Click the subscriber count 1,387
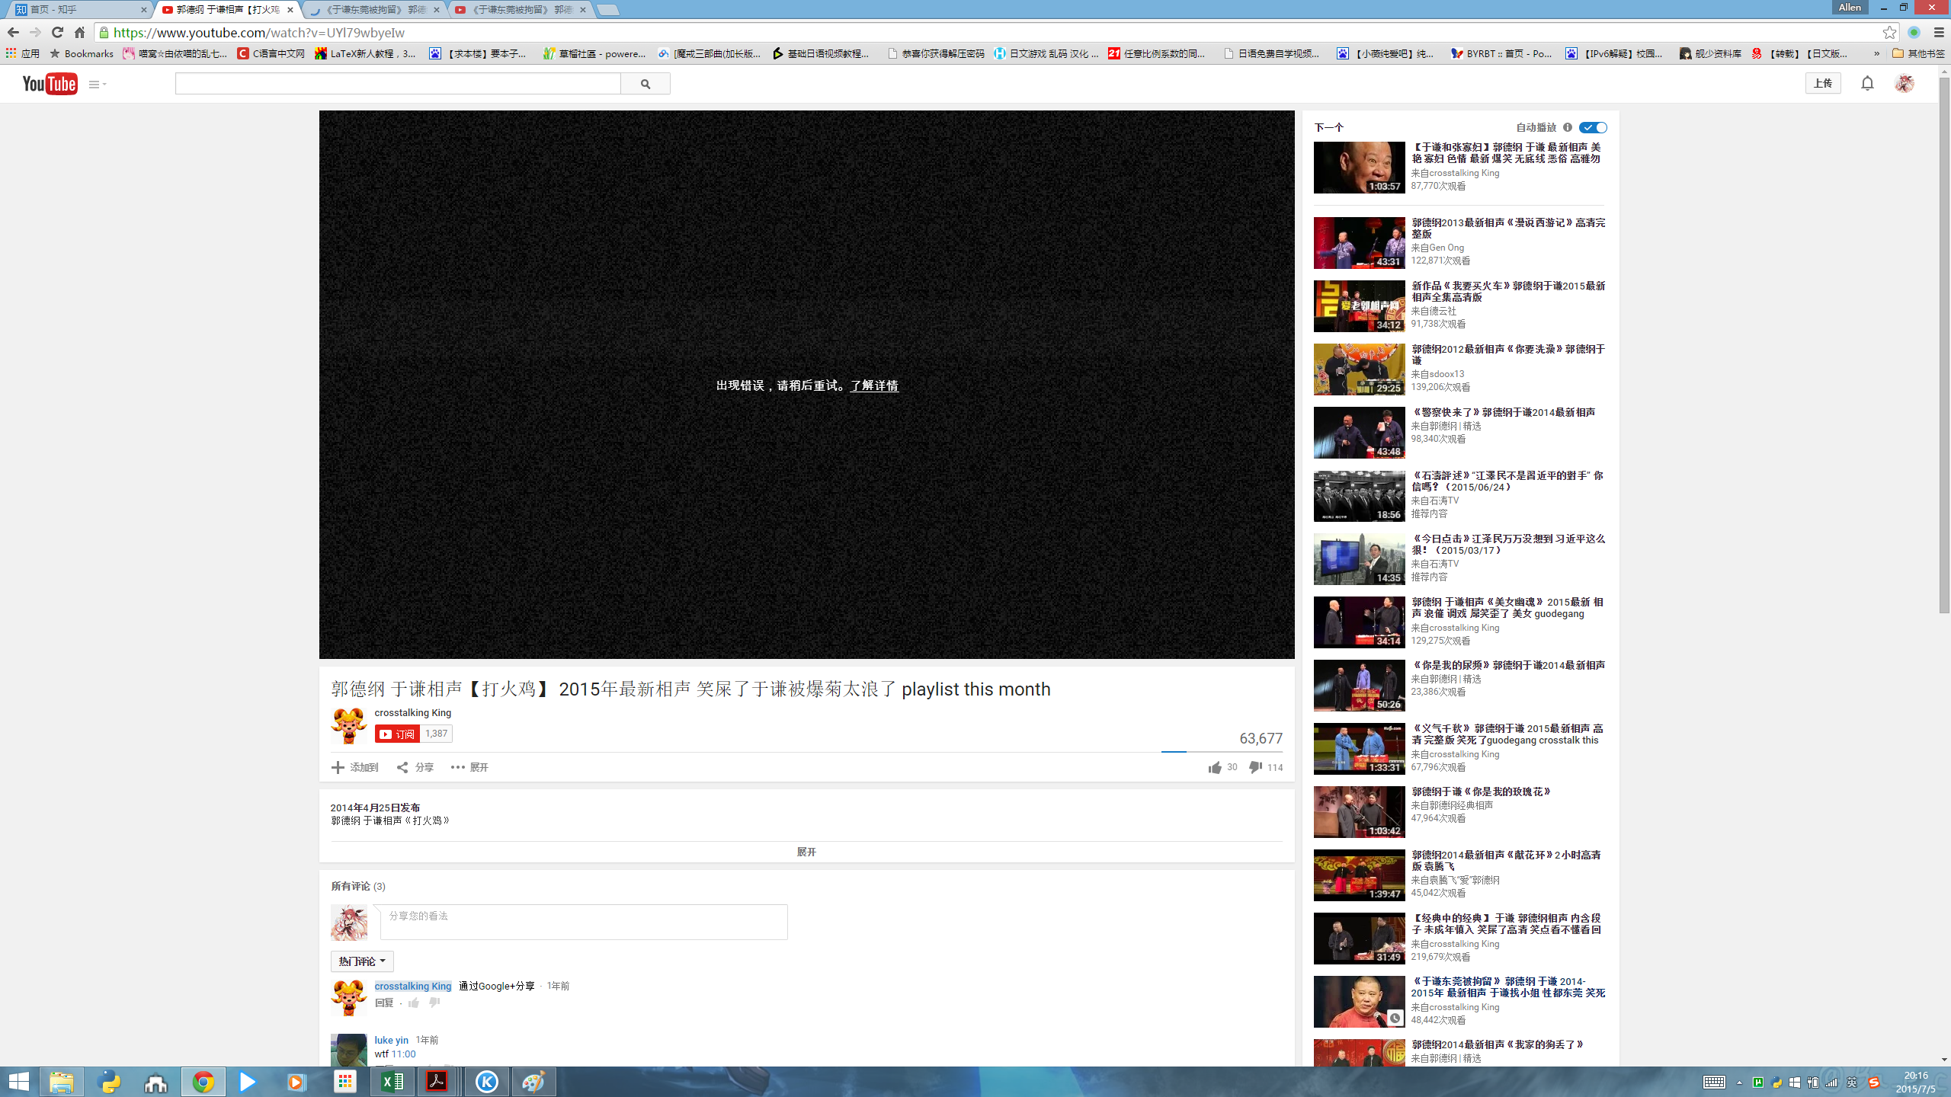The image size is (1951, 1097). coord(436,734)
